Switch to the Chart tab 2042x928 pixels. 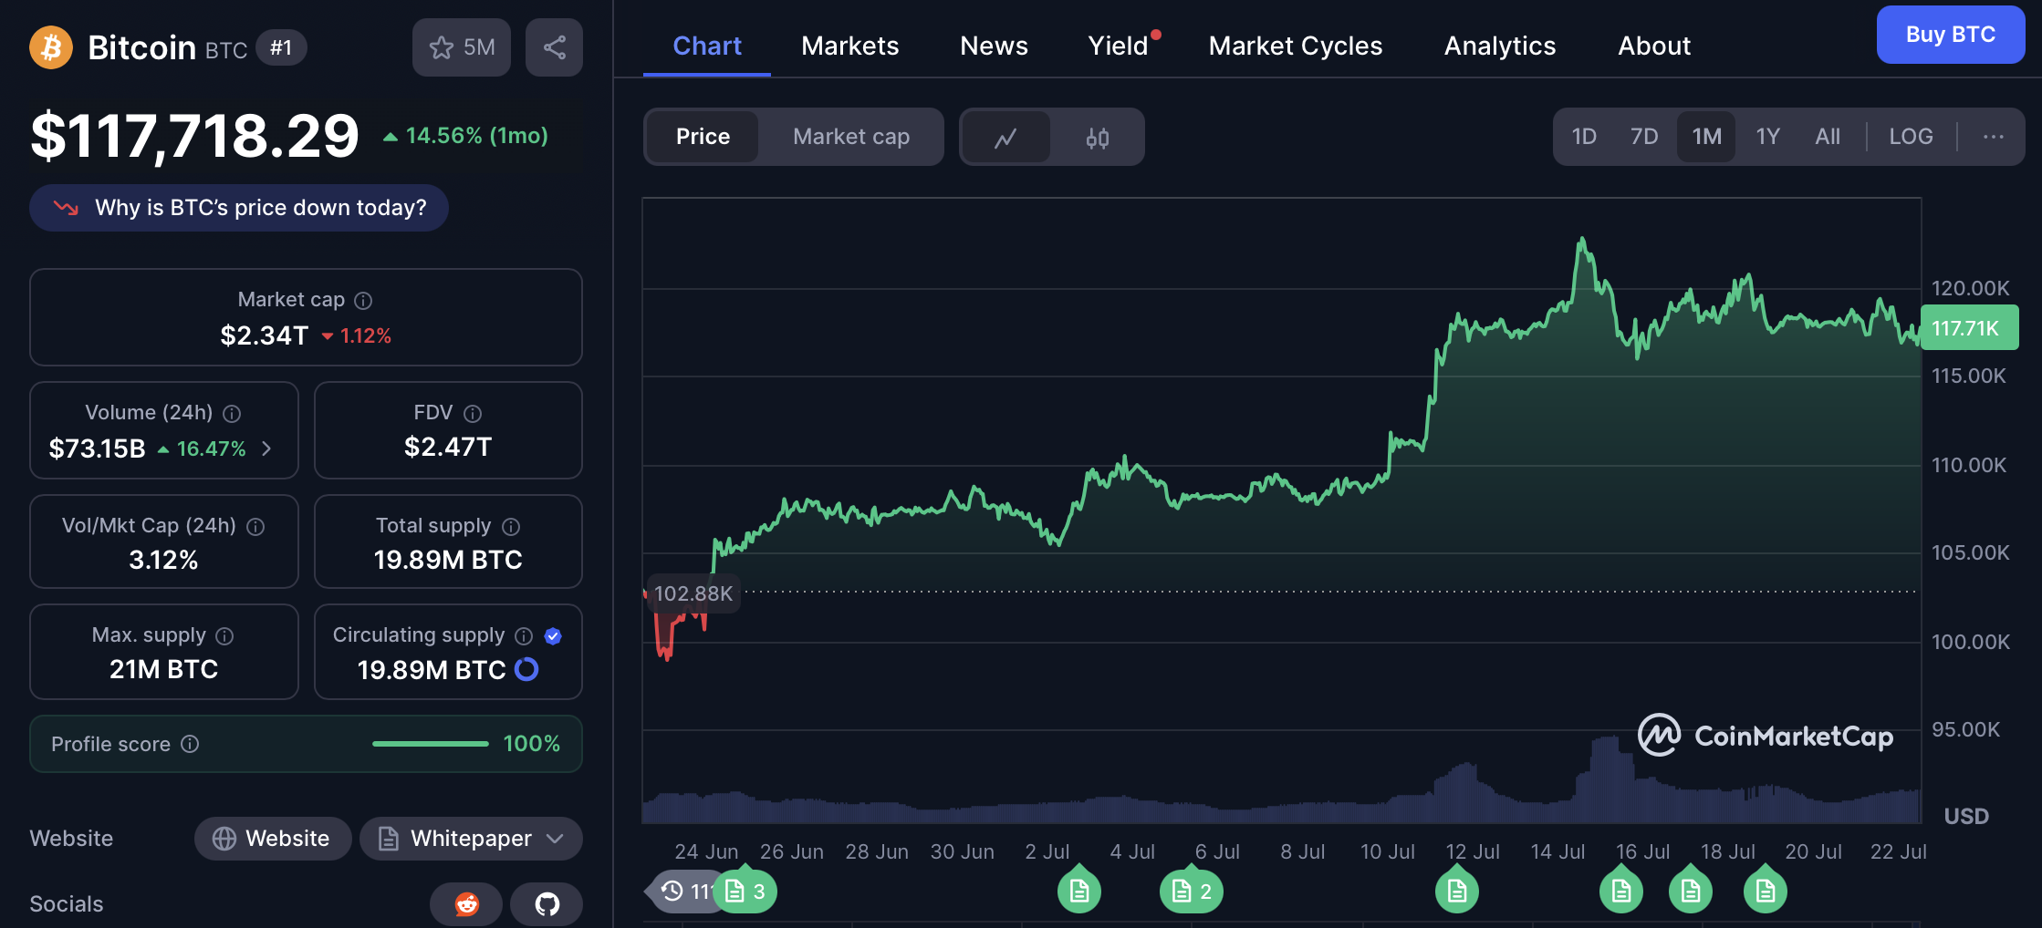coord(707,46)
